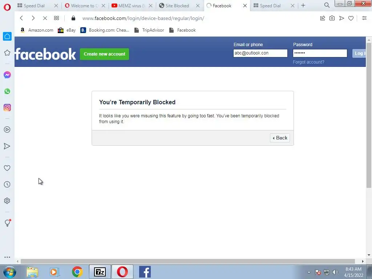Open the Facebook app in taskbar
This screenshot has height=279, width=372.
pyautogui.click(x=145, y=272)
